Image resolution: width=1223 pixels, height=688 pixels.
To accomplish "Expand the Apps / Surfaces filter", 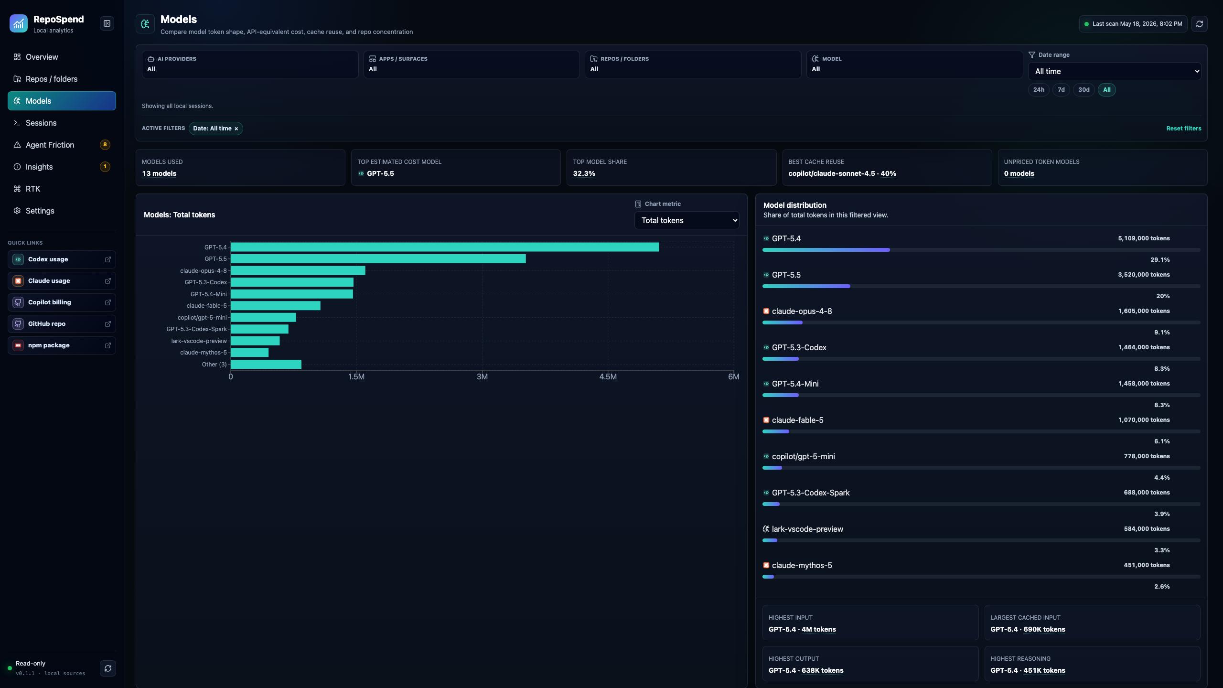I will (472, 64).
